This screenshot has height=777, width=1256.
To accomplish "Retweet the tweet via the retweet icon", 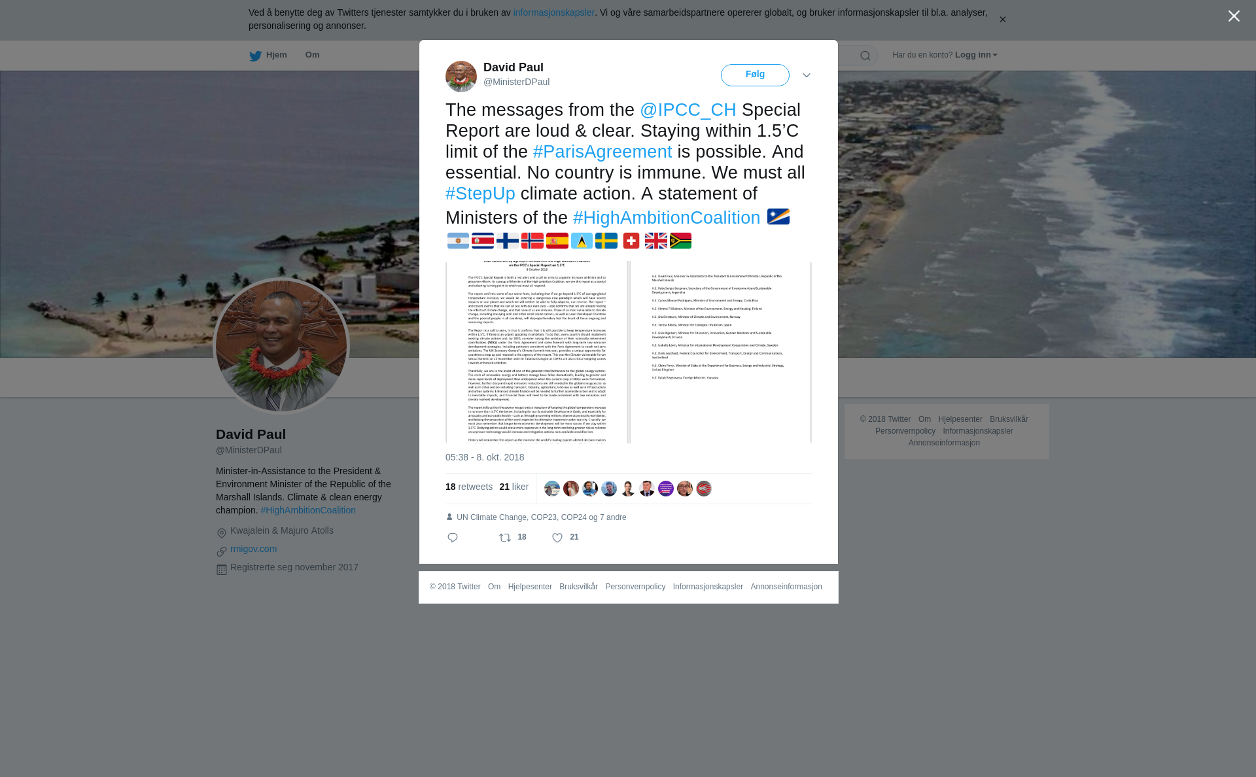I will (505, 538).
